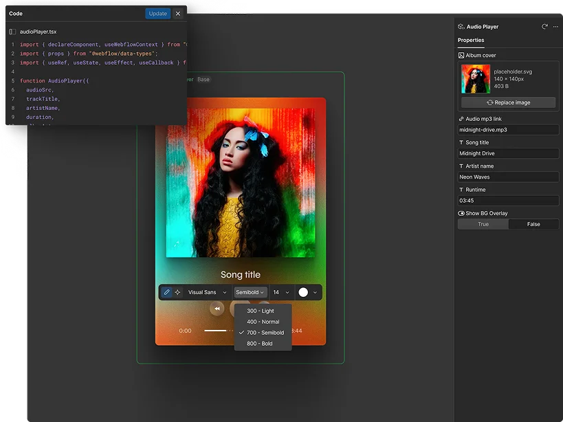Click the eye icon beside Show BG Overlay
Image resolution: width=563 pixels, height=422 pixels.
click(461, 213)
